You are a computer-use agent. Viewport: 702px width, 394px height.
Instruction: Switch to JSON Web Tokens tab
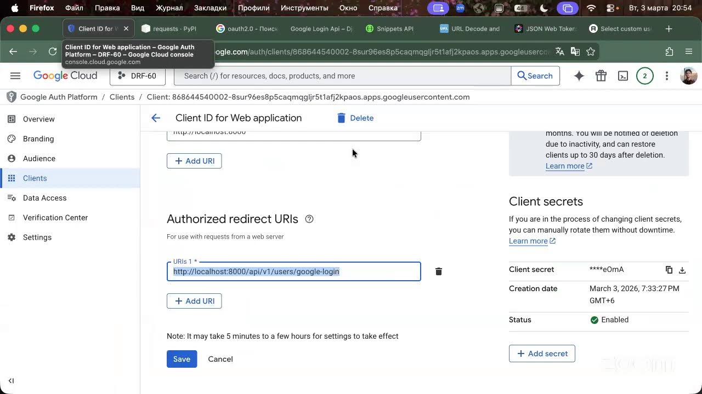[545, 29]
